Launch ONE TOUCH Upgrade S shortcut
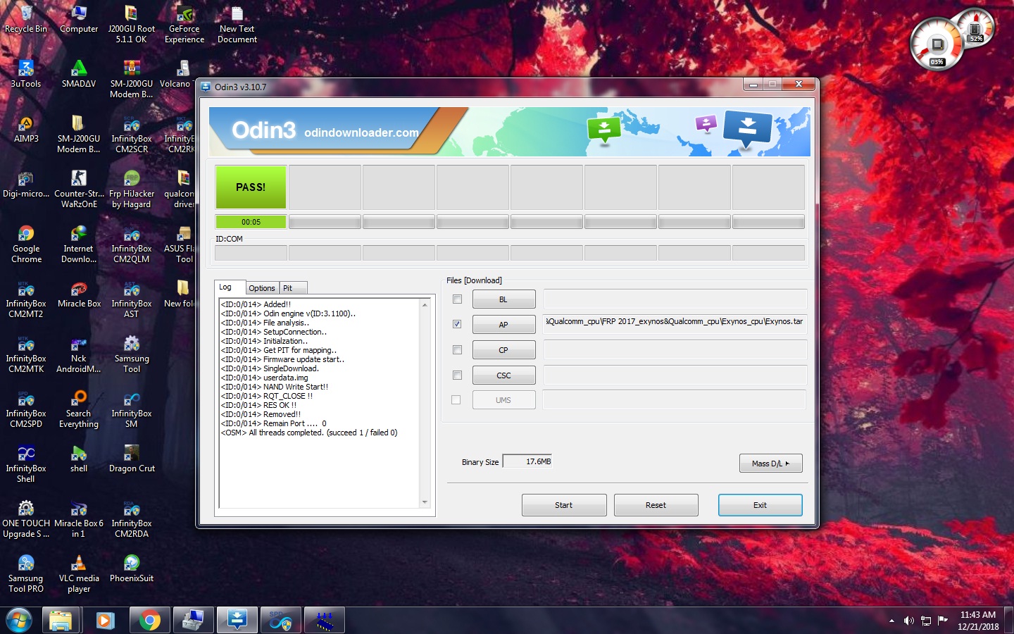1014x634 pixels. [x=26, y=518]
